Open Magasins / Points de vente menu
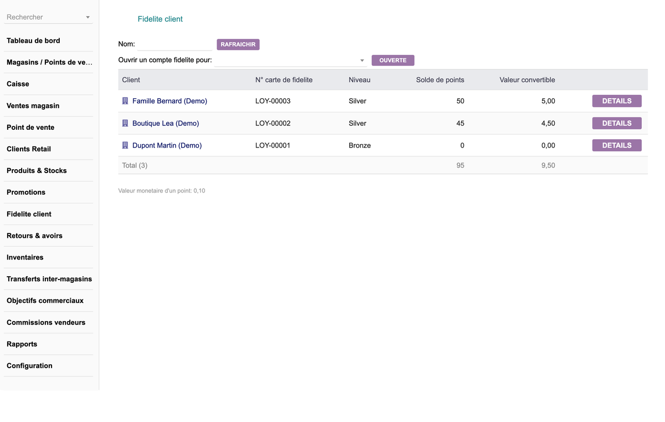The height and width of the screenshot is (422, 665). pyautogui.click(x=49, y=62)
